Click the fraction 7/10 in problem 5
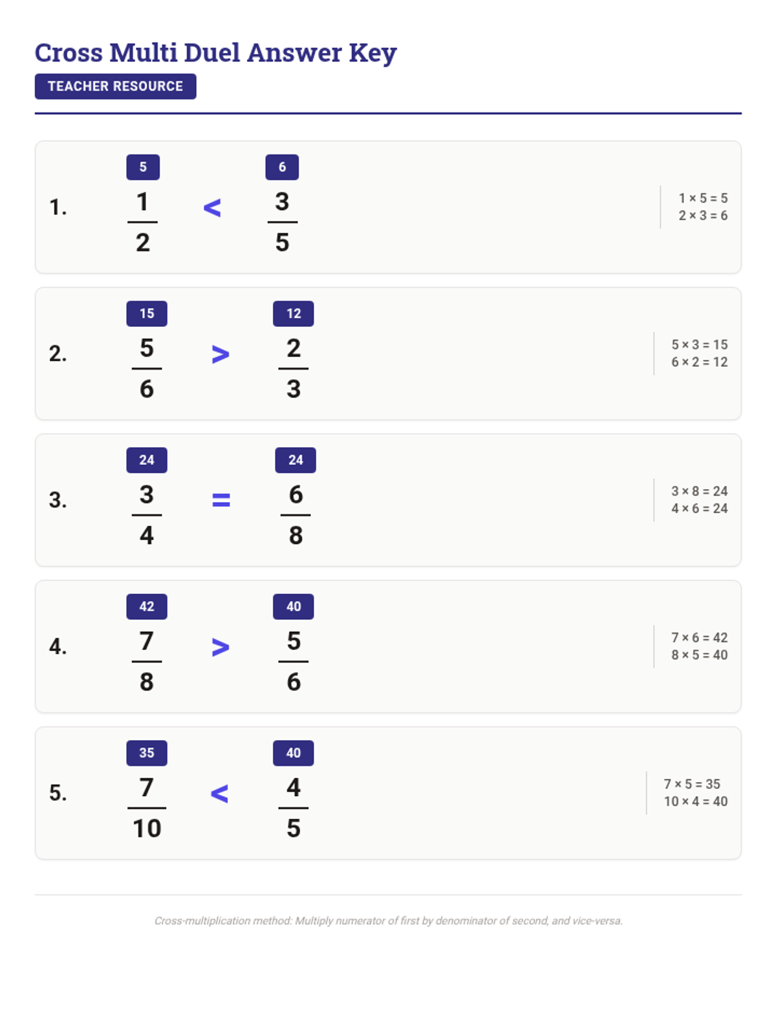Image resolution: width=776 pixels, height=1034 pixels. point(147,808)
